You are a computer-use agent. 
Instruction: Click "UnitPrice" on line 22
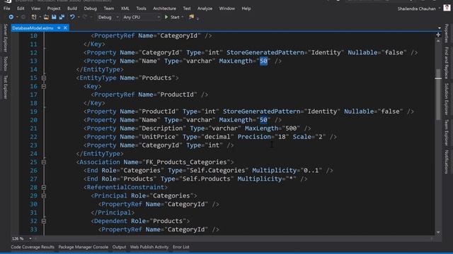159,137
